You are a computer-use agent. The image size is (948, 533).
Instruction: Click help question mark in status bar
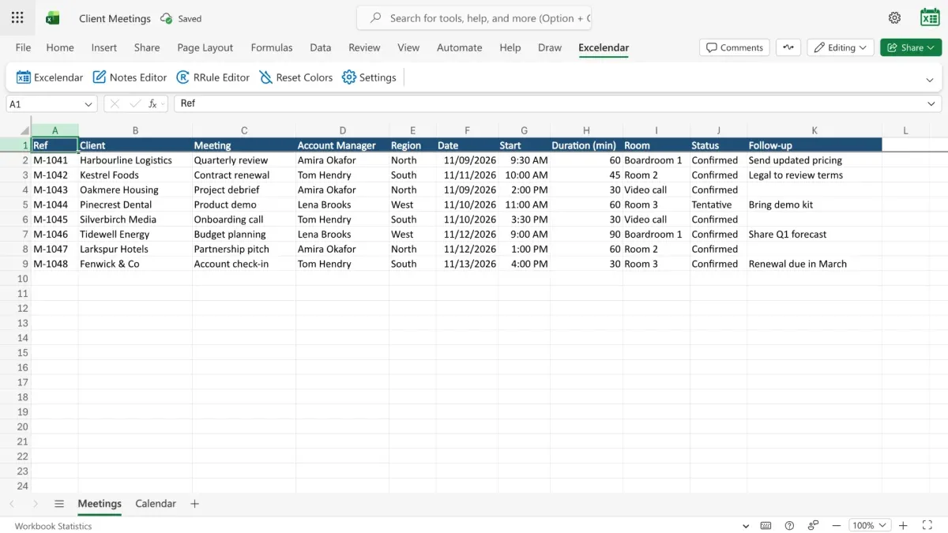tap(789, 526)
